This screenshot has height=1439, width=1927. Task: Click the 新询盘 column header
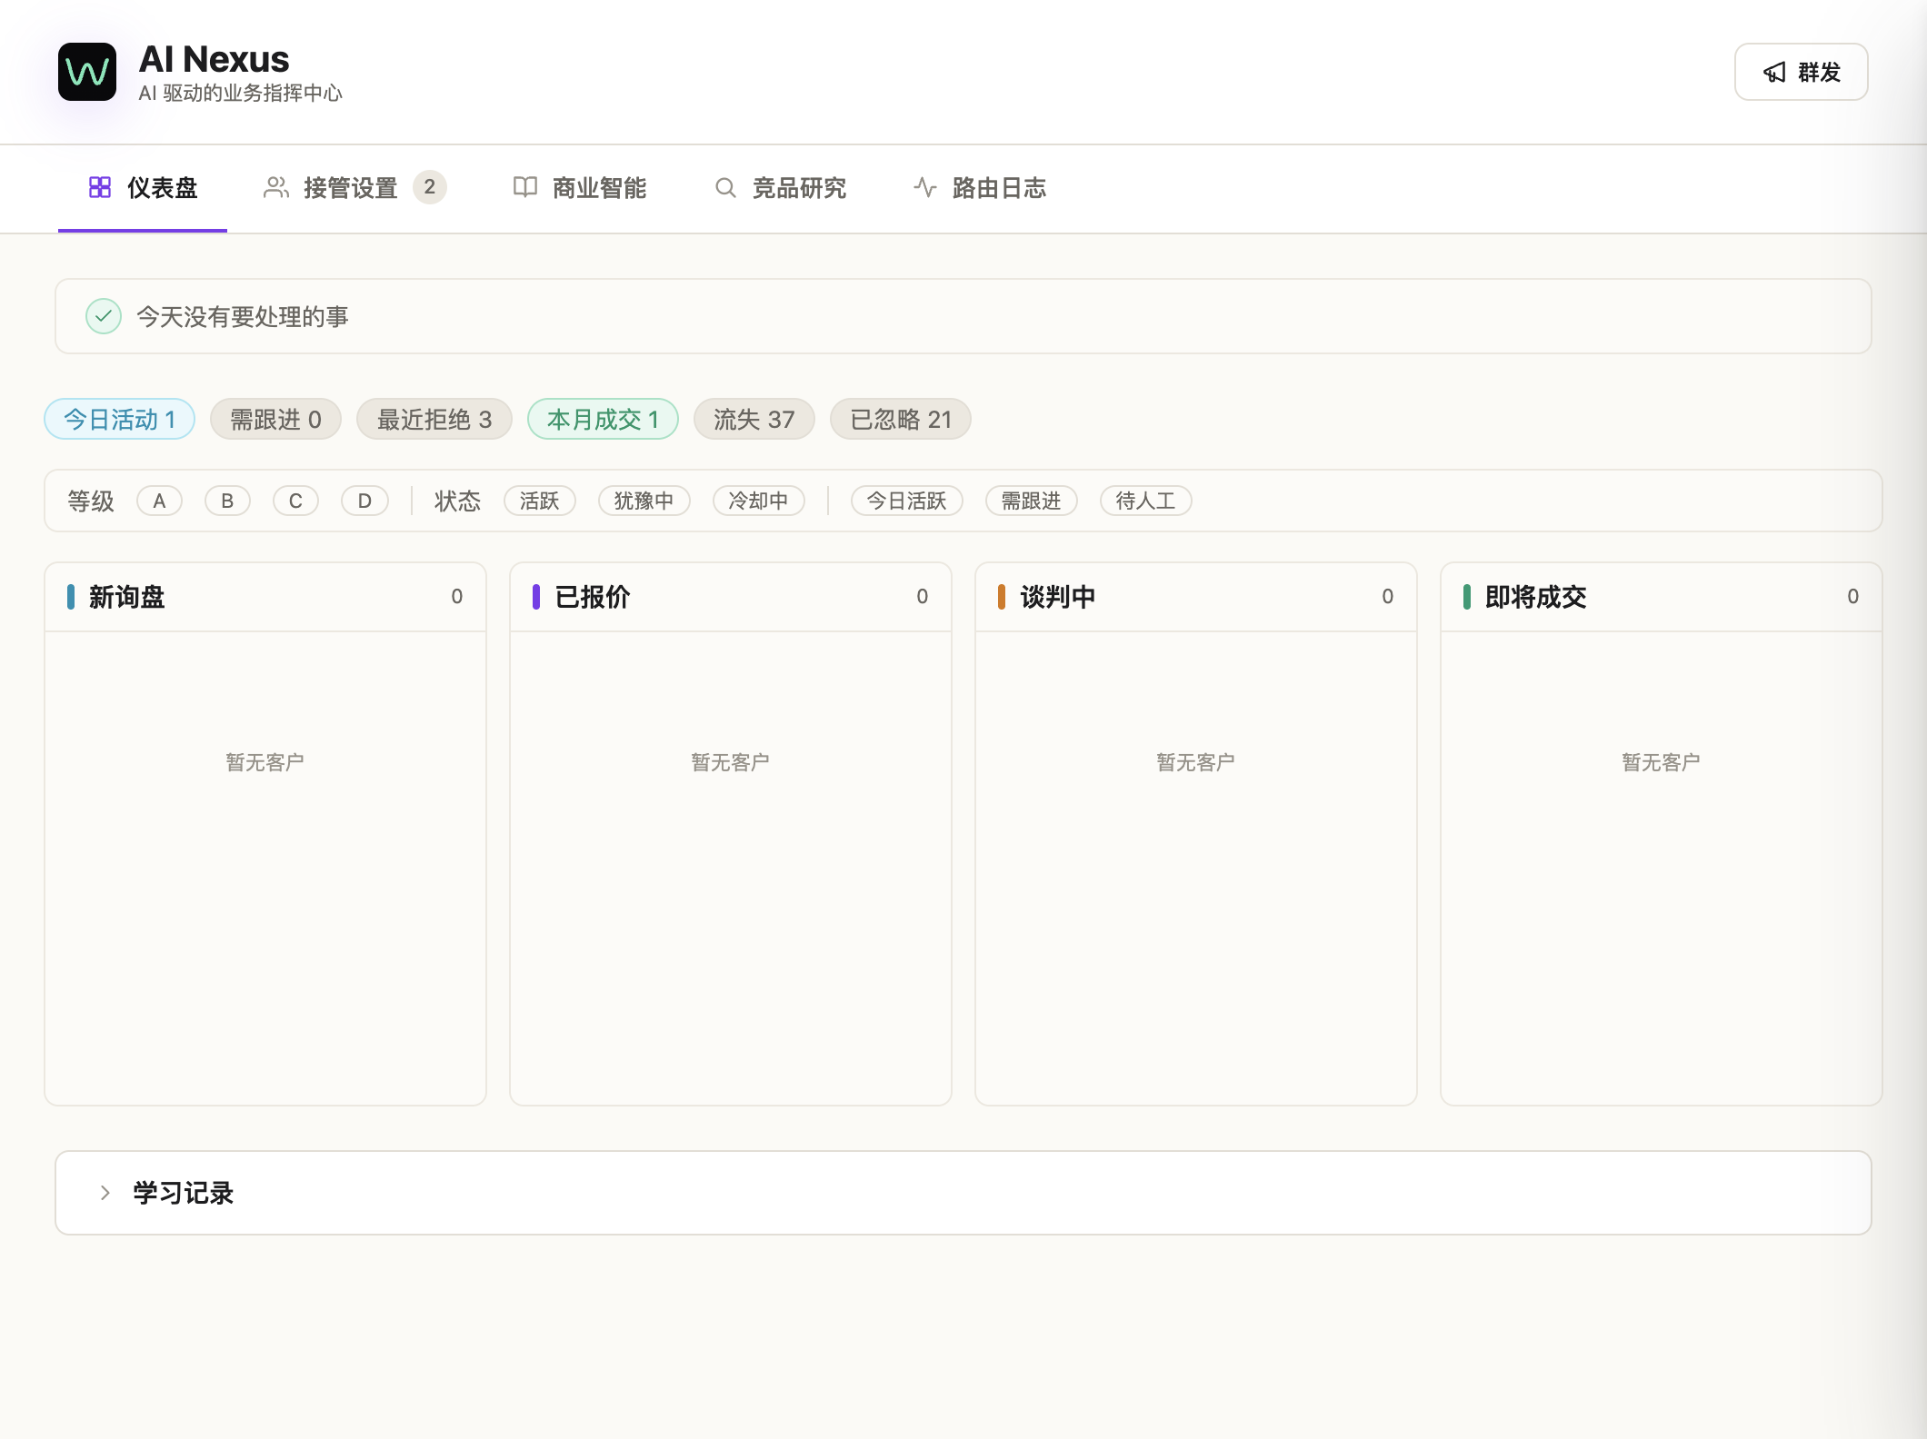[x=265, y=597]
